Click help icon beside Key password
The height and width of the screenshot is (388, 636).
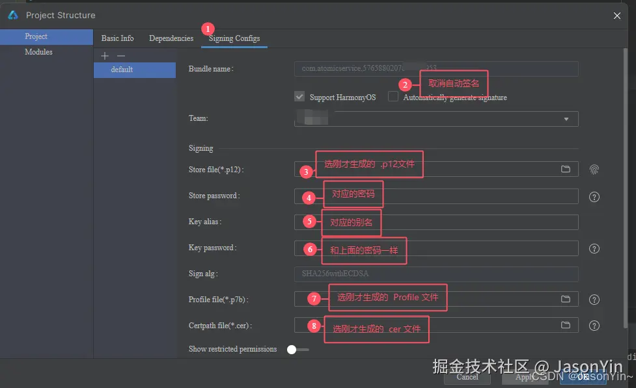click(x=594, y=248)
